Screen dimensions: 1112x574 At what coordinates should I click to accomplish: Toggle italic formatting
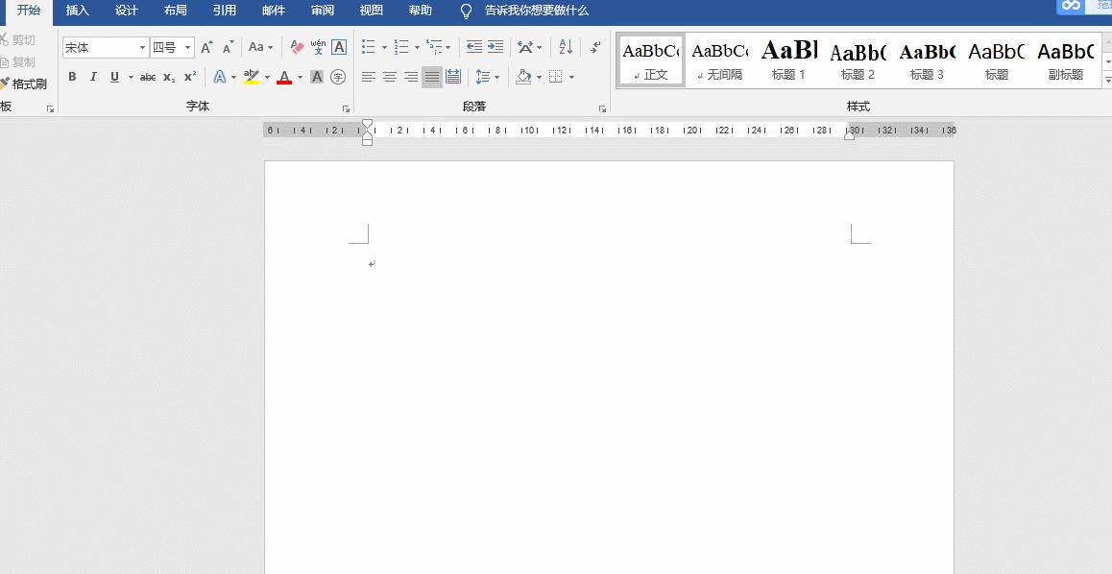93,77
